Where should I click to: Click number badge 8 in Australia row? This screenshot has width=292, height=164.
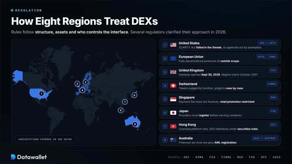(165, 140)
